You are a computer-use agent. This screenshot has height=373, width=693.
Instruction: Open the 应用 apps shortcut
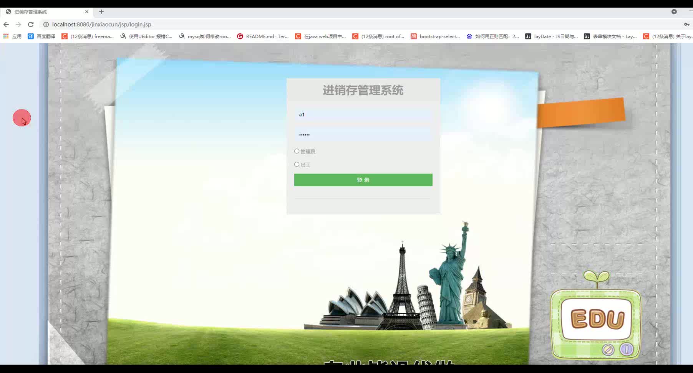(12, 36)
